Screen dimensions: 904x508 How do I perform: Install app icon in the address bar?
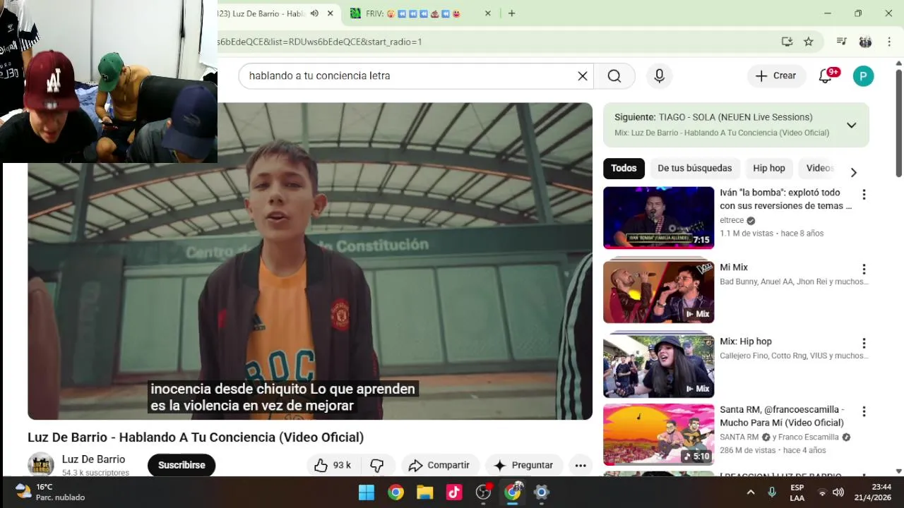[787, 42]
